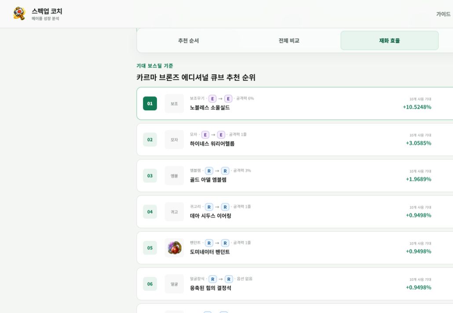
Task: Click the second E grade badge on 하이네스 워리어헬름
Action: tap(221, 135)
